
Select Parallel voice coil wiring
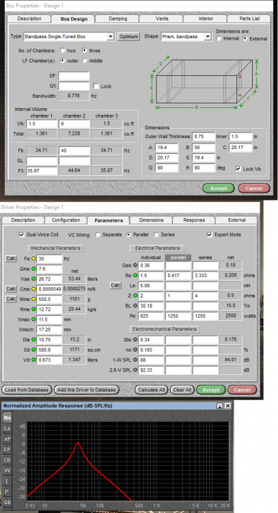coord(128,235)
